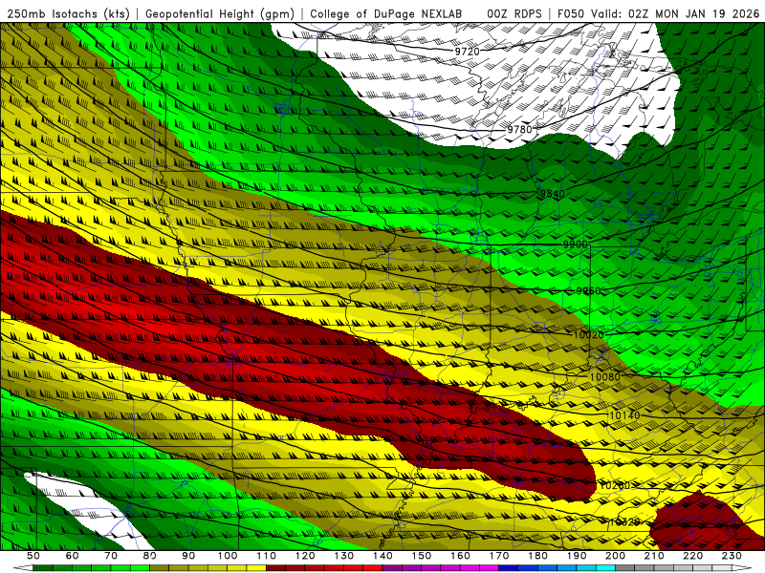Click the right arrow end of the color bar
Screen dimensions: 765x573
coord(742,567)
